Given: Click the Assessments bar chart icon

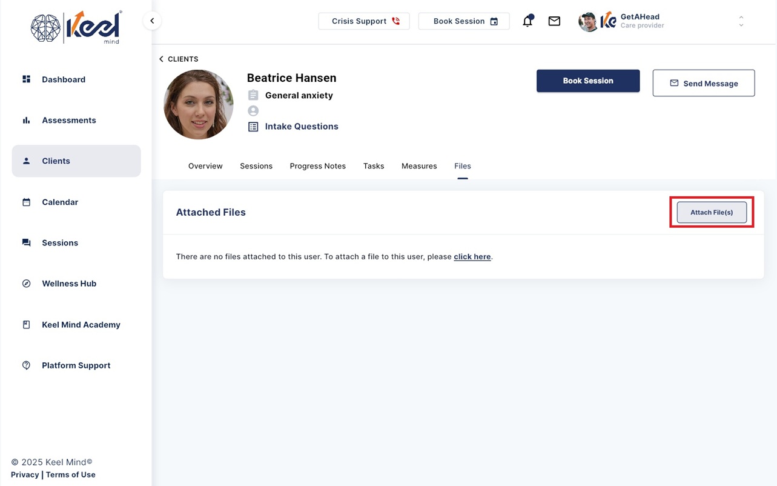Looking at the screenshot, I should (26, 120).
